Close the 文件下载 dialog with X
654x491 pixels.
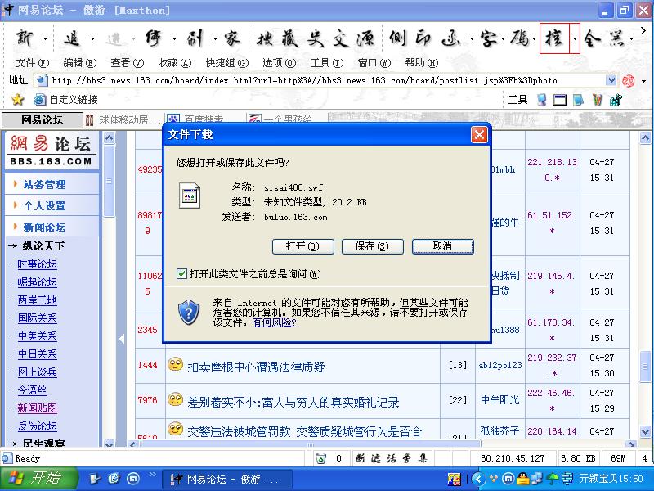(x=479, y=134)
